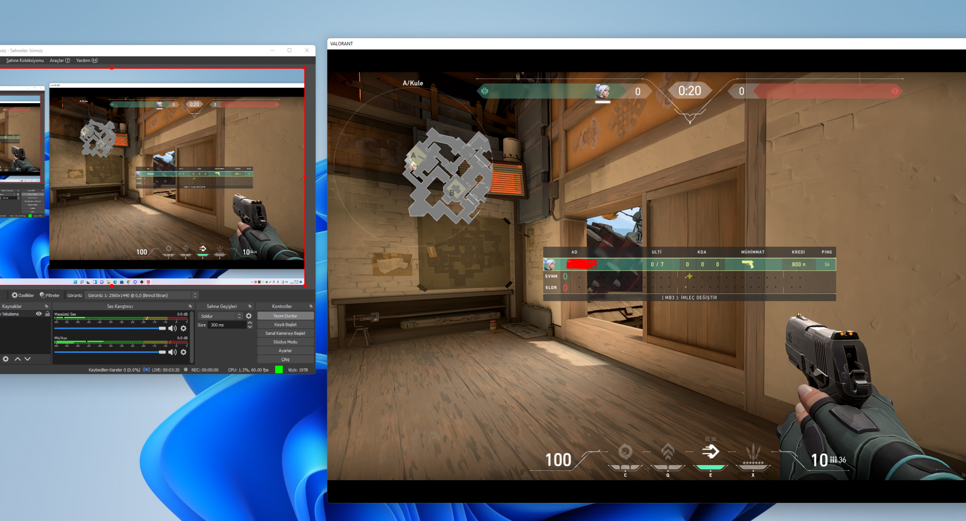
Task: Pop out the Ses Karıştırıcı dock panel
Action: [190, 306]
